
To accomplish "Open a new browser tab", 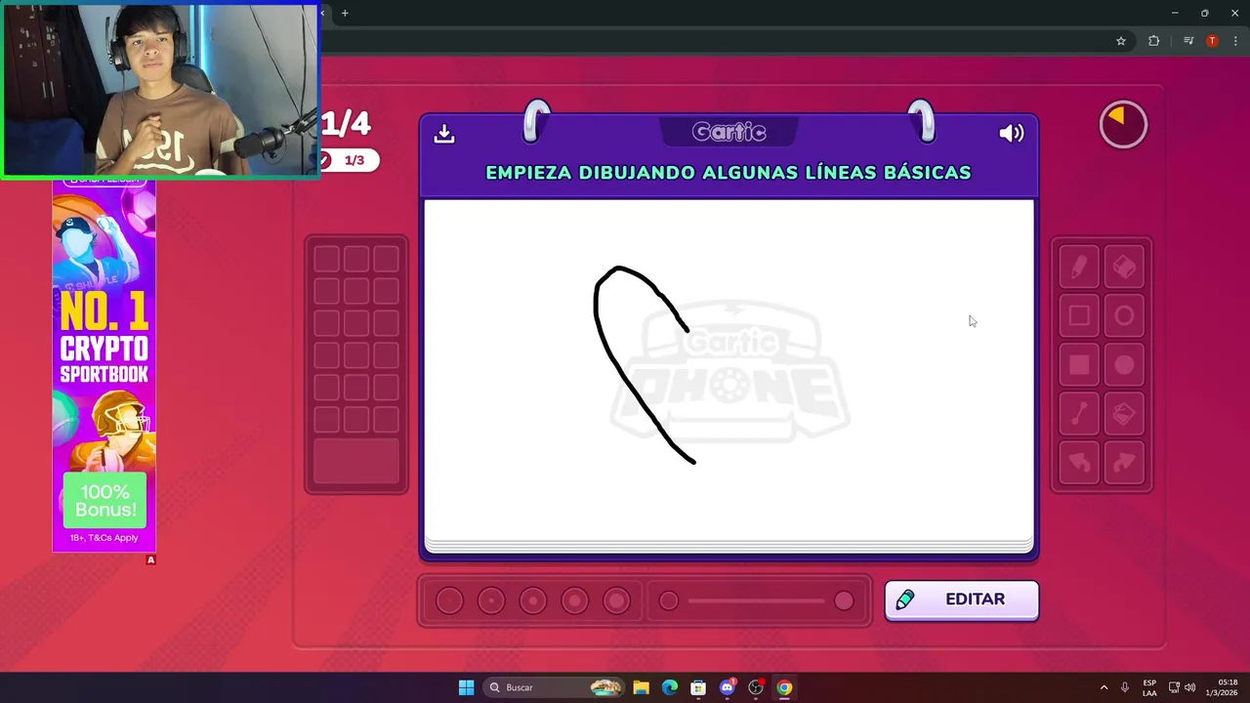I will [x=345, y=13].
